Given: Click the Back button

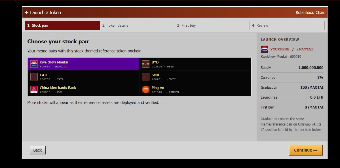Looking at the screenshot, I should pos(37,150).
